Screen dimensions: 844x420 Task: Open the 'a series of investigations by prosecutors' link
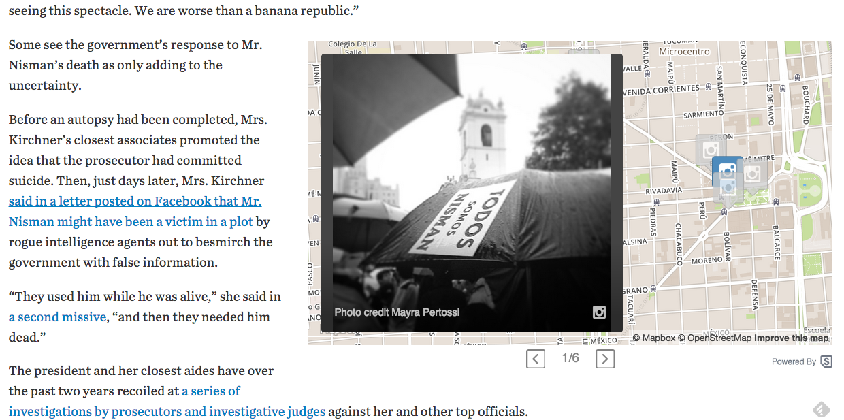167,402
